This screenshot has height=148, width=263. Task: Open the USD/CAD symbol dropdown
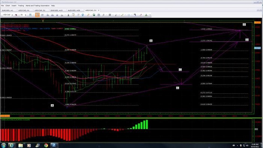click(x=12, y=15)
